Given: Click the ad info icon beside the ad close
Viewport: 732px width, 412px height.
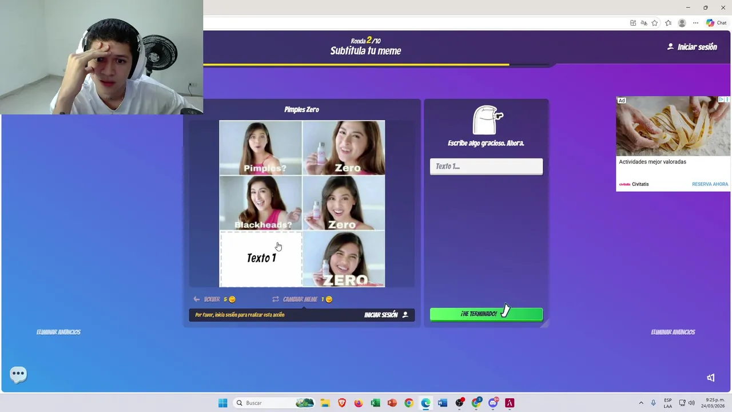Looking at the screenshot, I should [x=721, y=100].
